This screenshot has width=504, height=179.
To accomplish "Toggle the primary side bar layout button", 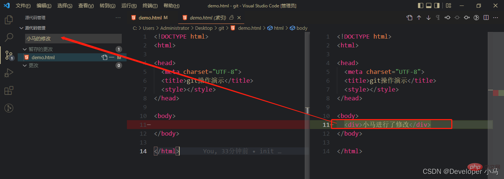I will click(421, 6).
